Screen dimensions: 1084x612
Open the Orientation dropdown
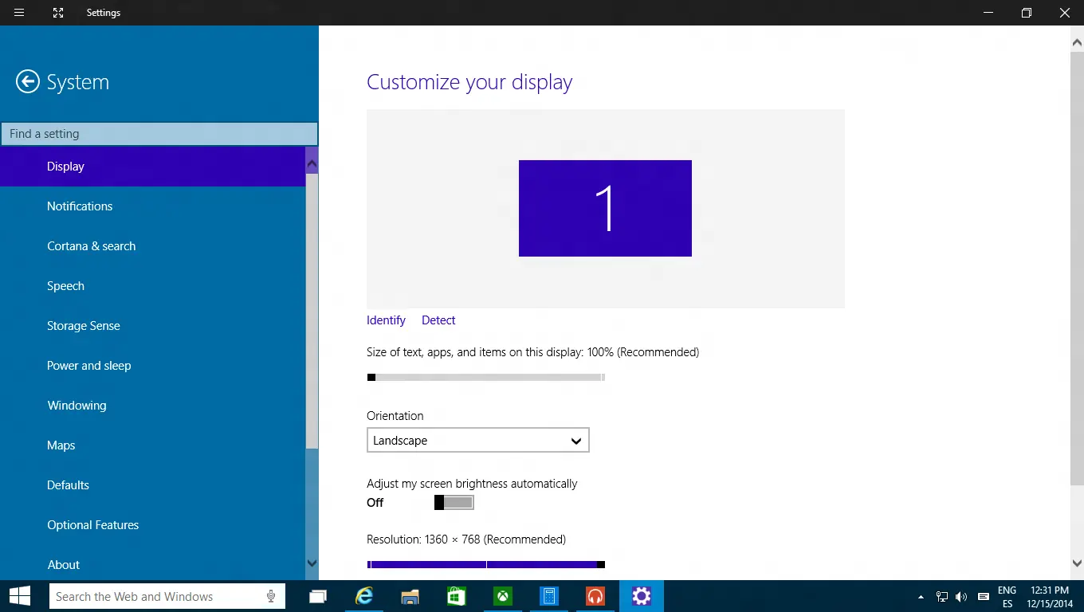(x=575, y=440)
